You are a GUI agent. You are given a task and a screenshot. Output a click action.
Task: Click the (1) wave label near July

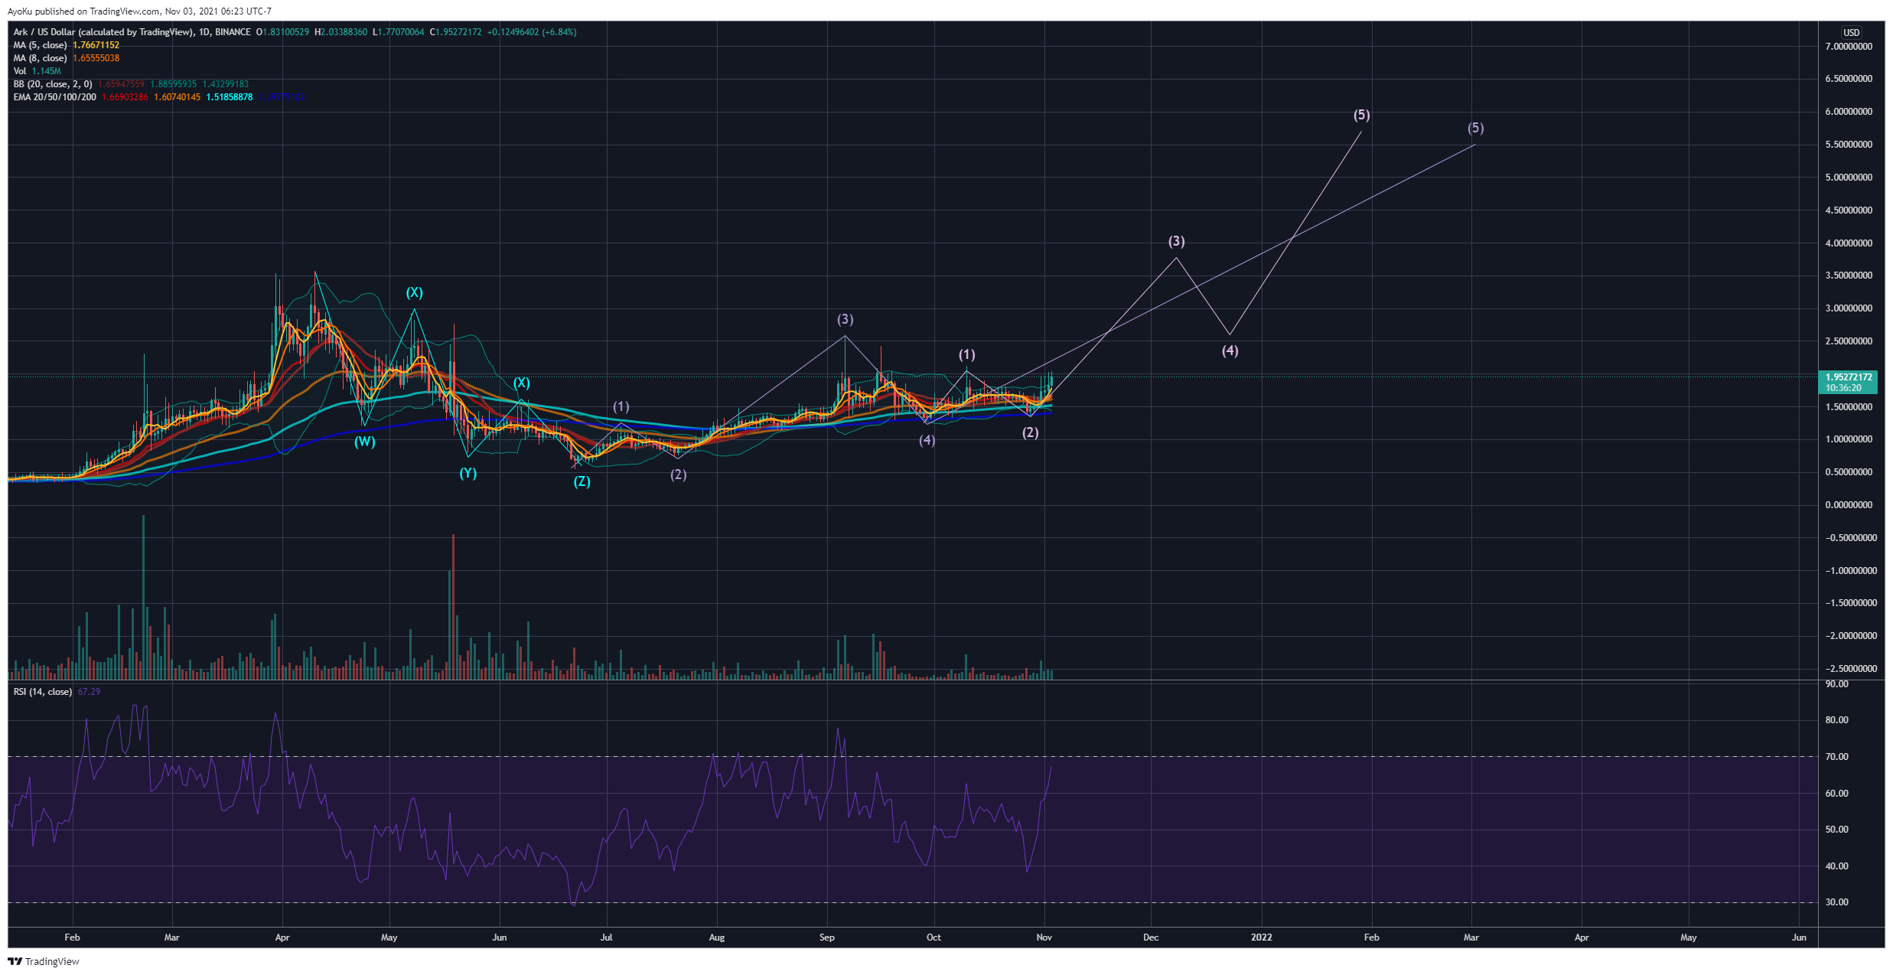(621, 406)
